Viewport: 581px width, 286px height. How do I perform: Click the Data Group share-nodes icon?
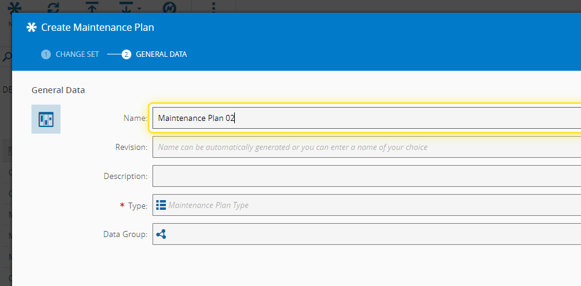click(x=161, y=234)
